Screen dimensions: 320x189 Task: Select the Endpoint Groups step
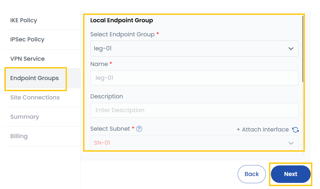coord(35,78)
